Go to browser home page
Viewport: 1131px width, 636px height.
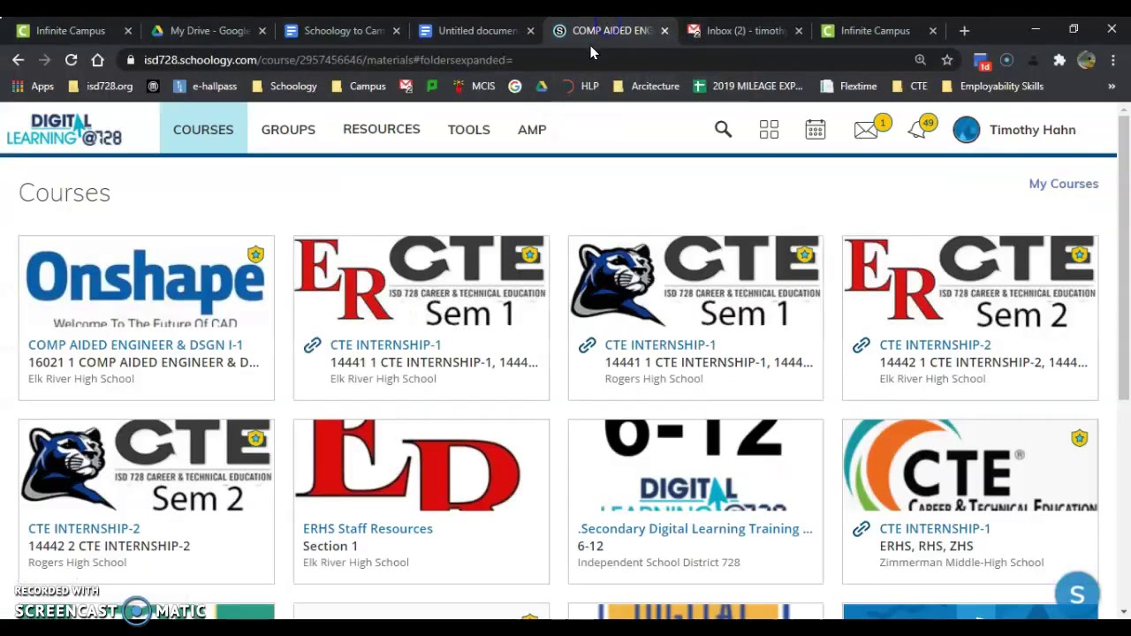(97, 59)
